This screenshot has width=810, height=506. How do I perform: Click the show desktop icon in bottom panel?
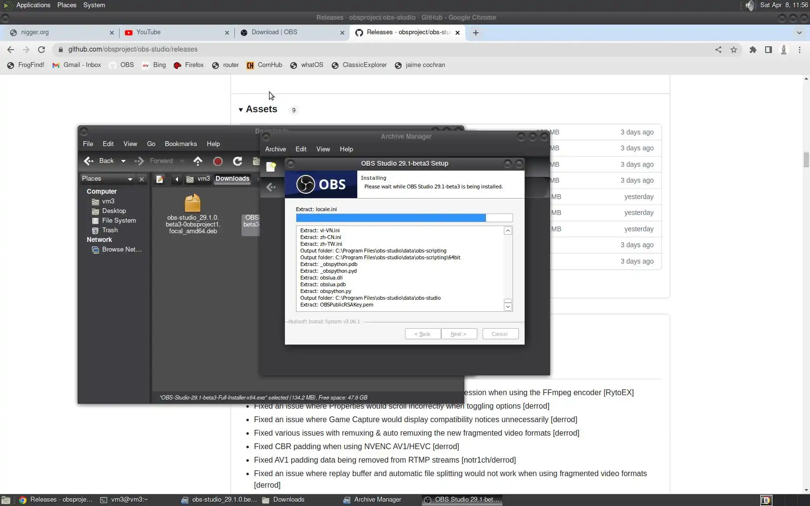6,500
